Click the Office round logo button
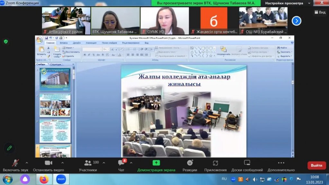This screenshot has width=329, height=185. point(39,40)
